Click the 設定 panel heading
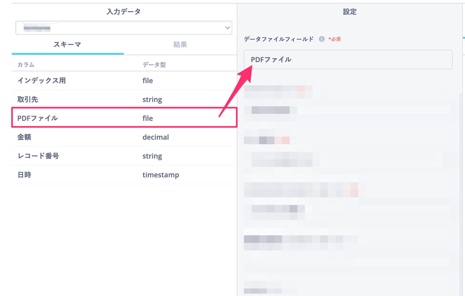This screenshot has width=465, height=296. (x=350, y=12)
